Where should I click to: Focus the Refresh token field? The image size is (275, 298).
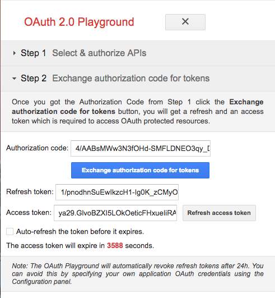pyautogui.click(x=117, y=192)
